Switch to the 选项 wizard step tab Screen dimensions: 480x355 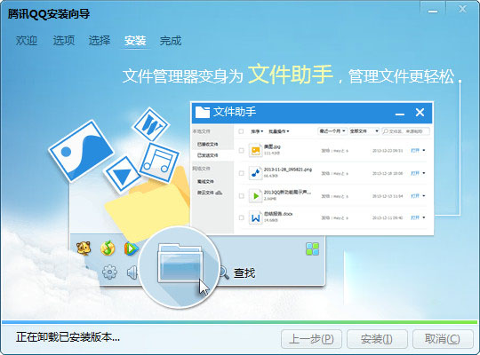click(x=64, y=40)
